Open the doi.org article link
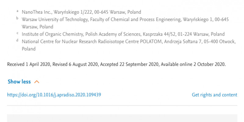 (54, 95)
